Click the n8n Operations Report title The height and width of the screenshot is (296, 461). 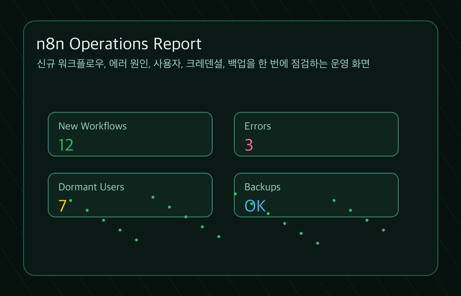pyautogui.click(x=119, y=44)
